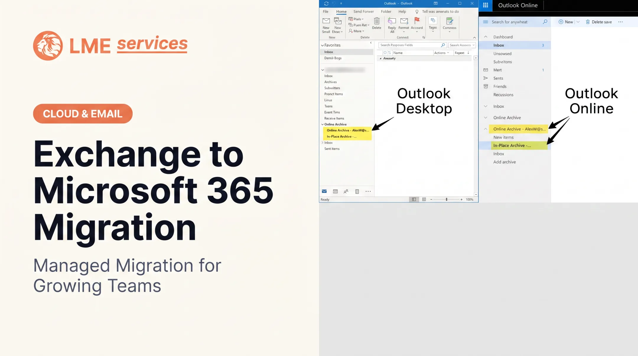Open File menu in Outlook Desktop
The height and width of the screenshot is (356, 638).
coord(325,12)
